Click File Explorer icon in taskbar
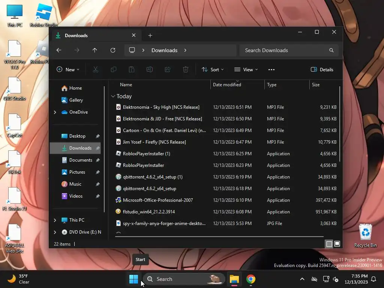Image resolution: width=384 pixels, height=288 pixels. click(x=234, y=279)
